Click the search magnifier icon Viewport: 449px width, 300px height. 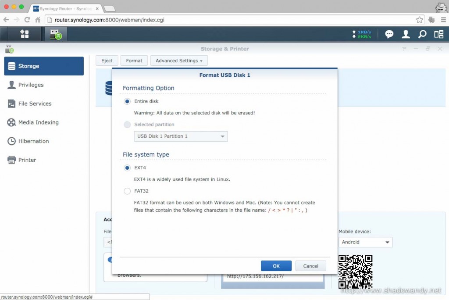point(422,34)
